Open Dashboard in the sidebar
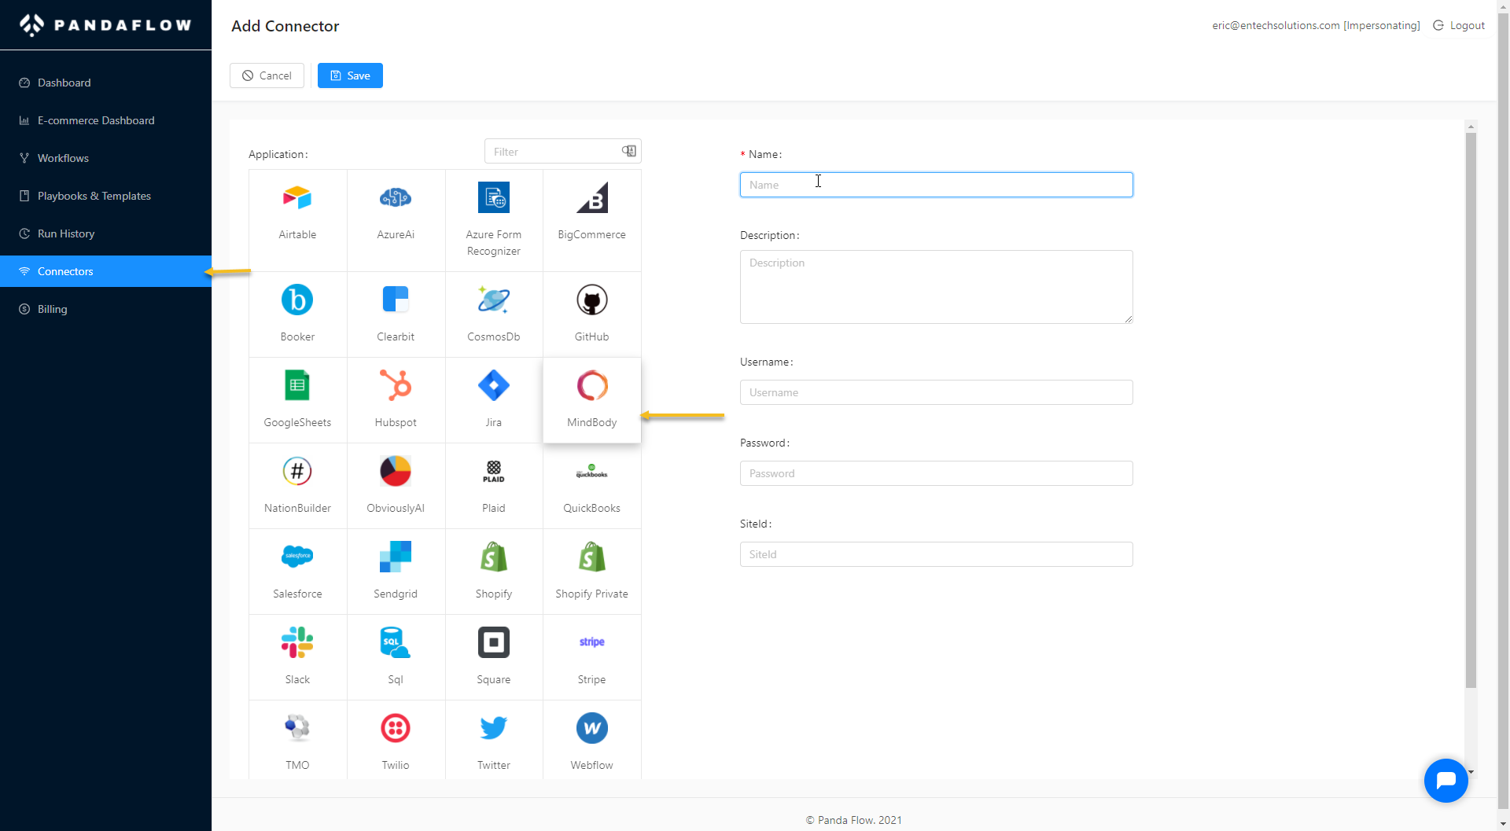The width and height of the screenshot is (1510, 831). (x=105, y=83)
